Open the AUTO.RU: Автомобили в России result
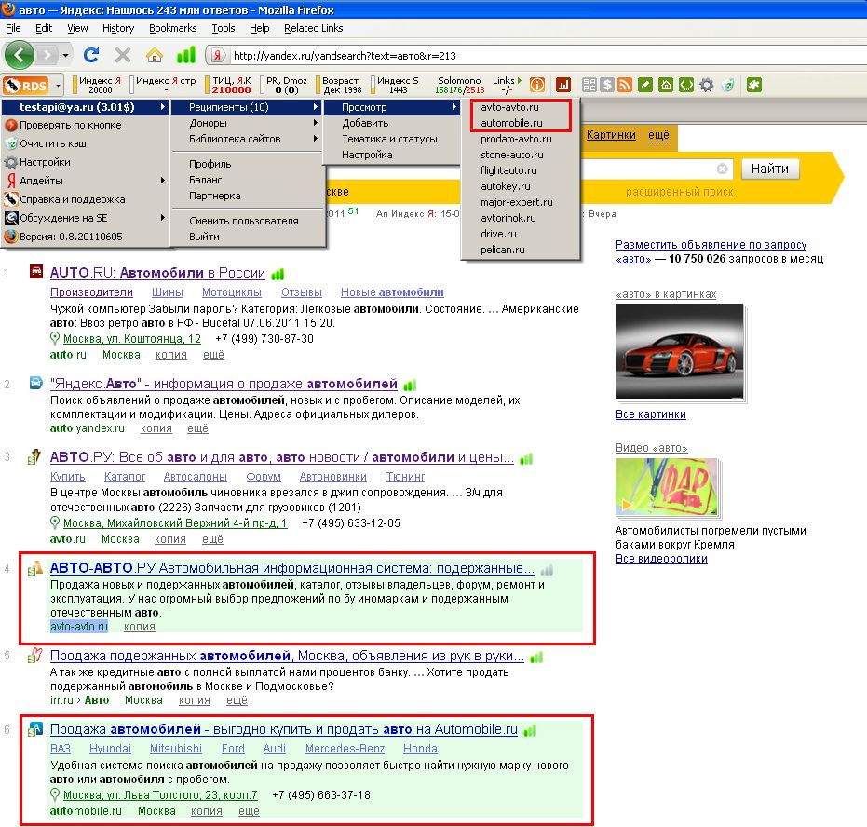This screenshot has width=867, height=827. pos(157,273)
